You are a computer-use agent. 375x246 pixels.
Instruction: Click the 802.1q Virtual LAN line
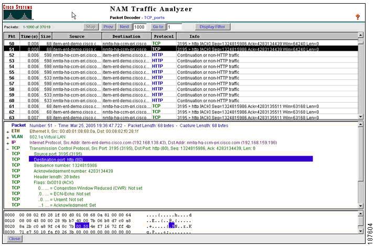(x=47, y=137)
